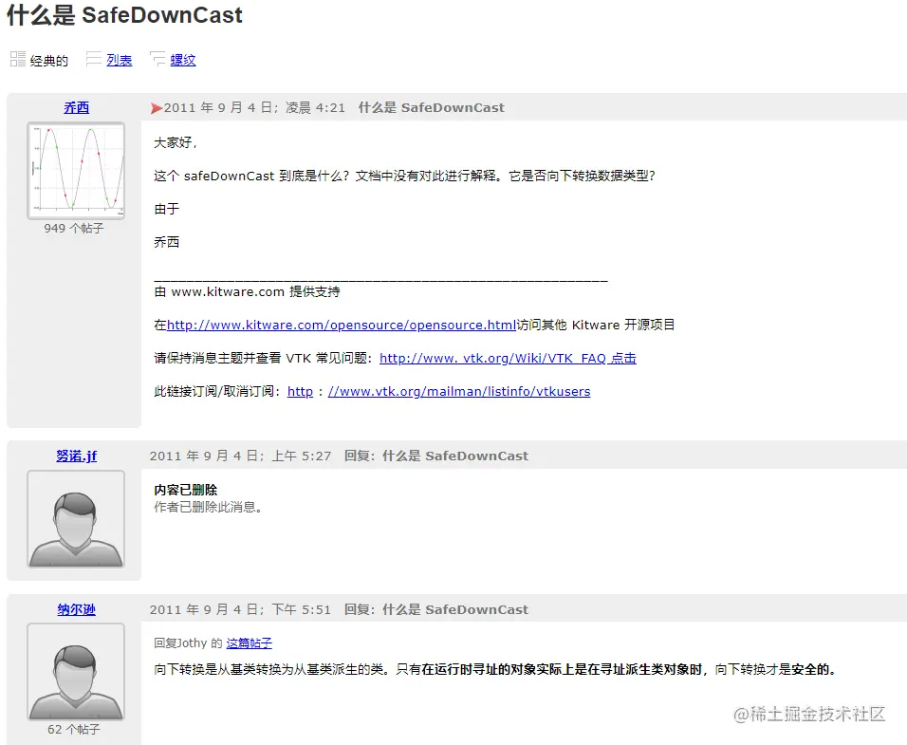Click the 凌晨 4:21 post timestamp

click(254, 108)
